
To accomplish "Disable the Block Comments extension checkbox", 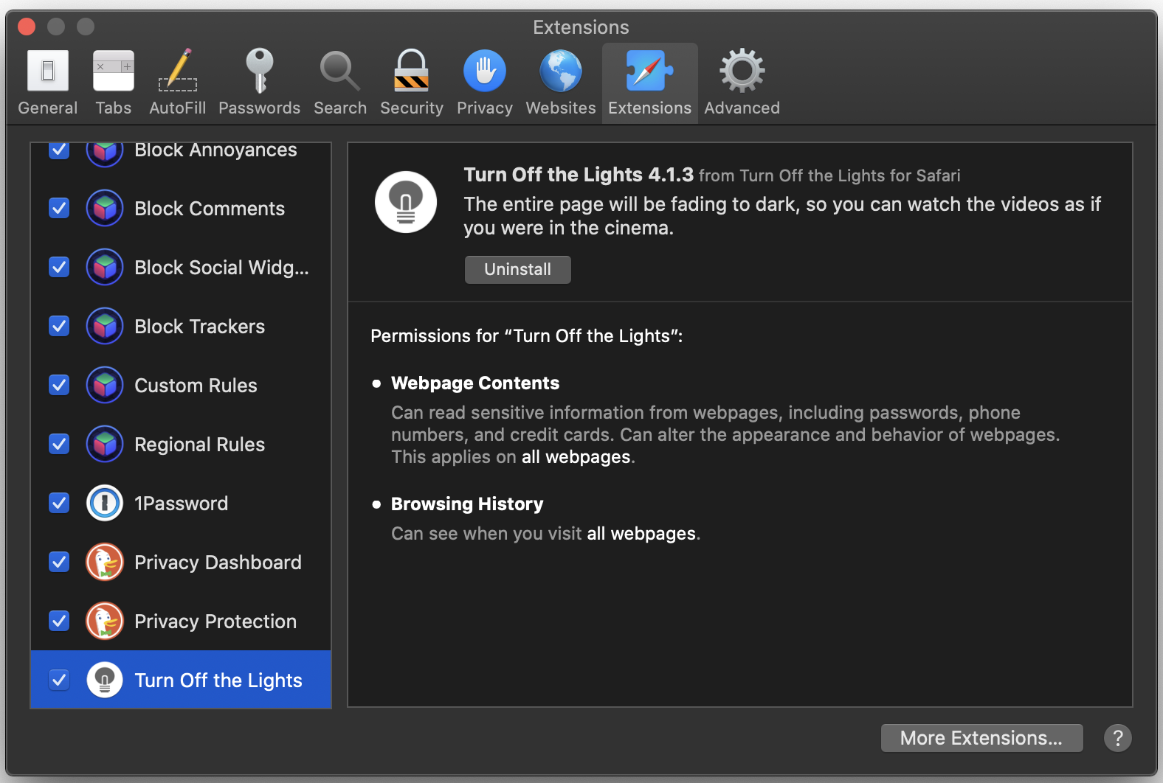I will [59, 208].
